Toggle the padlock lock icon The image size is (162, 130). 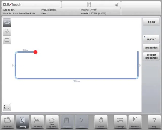[x=117, y=5]
